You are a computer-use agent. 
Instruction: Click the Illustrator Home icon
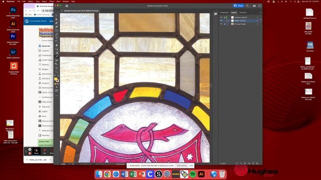tap(67, 6)
